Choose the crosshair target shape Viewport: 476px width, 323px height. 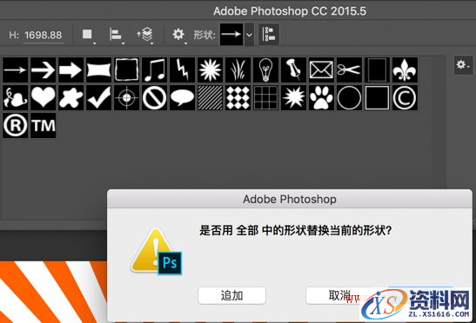pyautogui.click(x=126, y=97)
